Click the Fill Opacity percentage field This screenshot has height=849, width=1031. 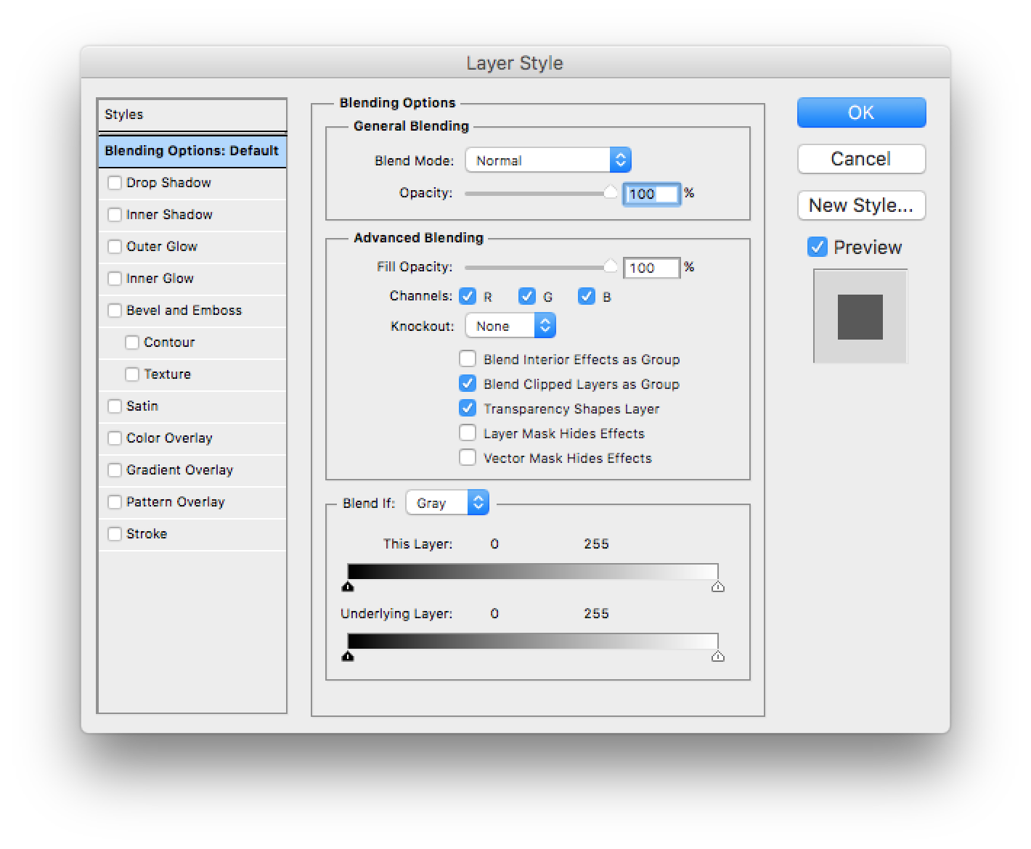(x=651, y=268)
